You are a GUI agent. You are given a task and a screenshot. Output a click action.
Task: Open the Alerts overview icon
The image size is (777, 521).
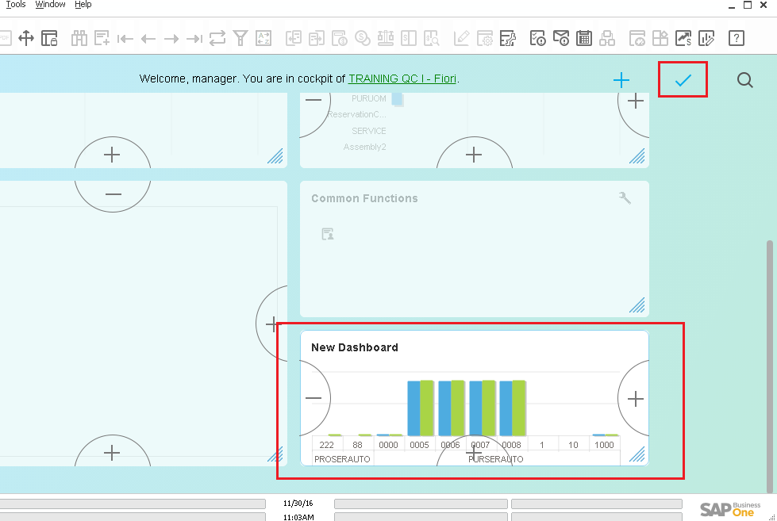point(537,37)
